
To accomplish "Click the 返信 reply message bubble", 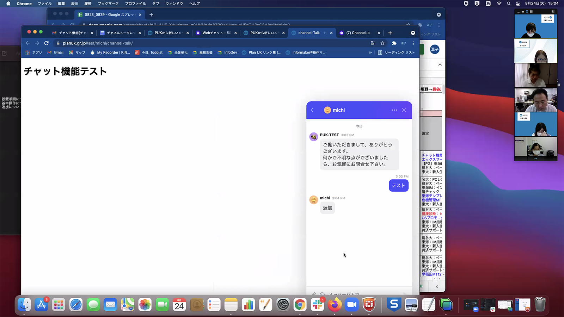I will click(327, 208).
